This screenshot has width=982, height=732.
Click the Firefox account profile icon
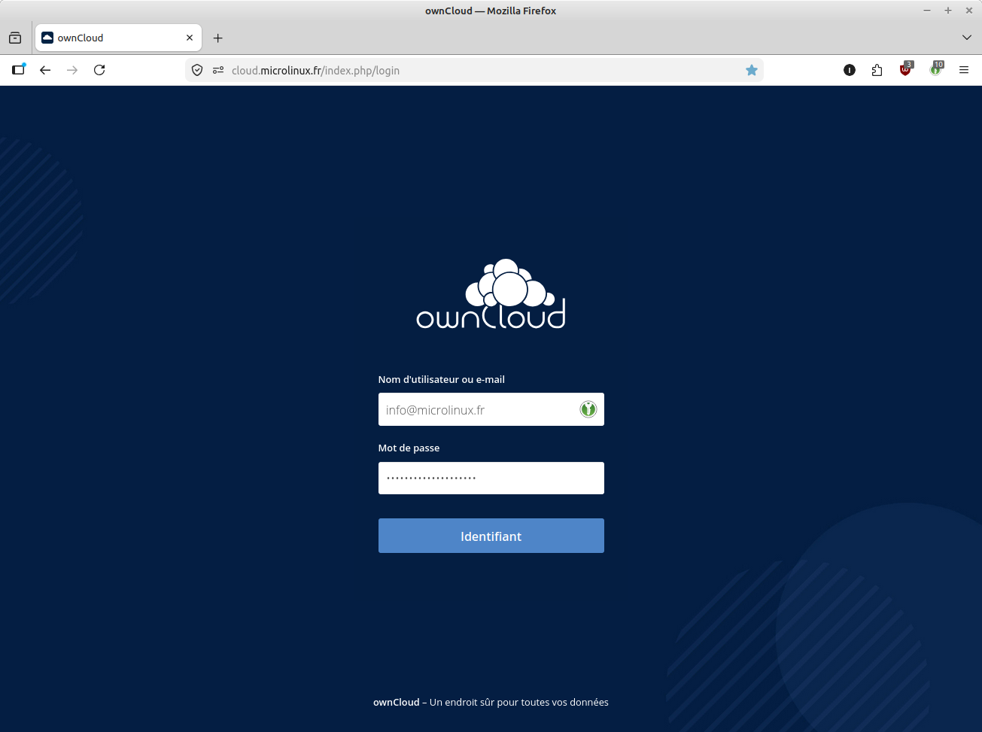pyautogui.click(x=850, y=70)
